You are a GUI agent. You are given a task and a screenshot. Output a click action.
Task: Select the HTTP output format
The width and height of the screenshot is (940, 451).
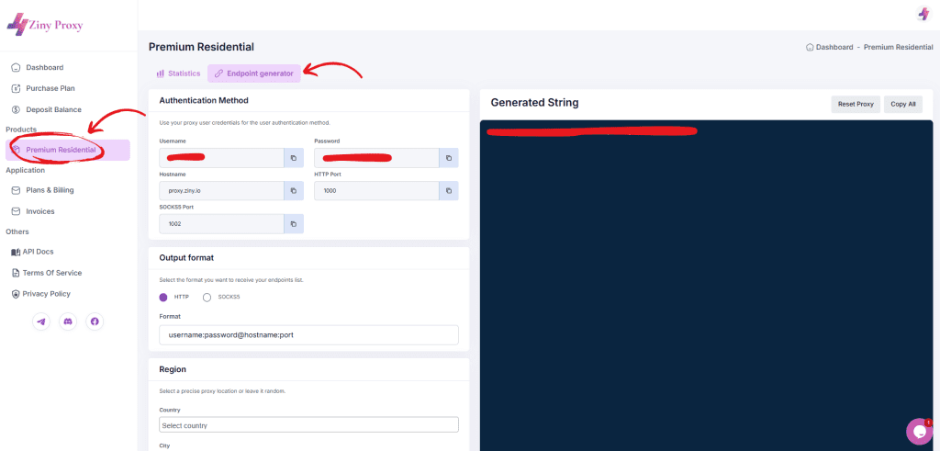163,297
